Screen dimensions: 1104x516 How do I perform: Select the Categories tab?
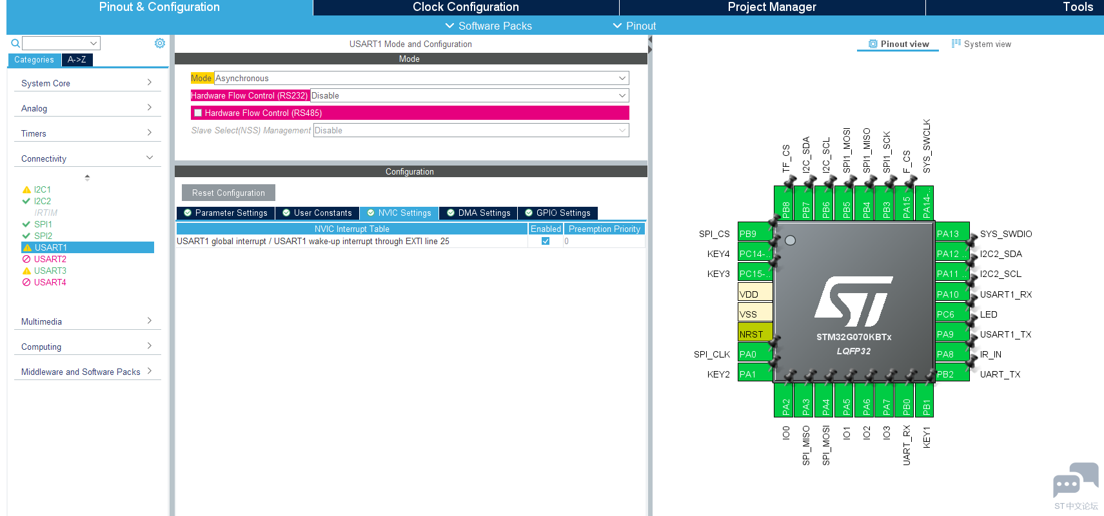click(34, 59)
